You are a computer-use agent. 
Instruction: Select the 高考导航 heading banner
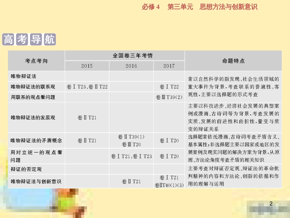tap(30, 39)
